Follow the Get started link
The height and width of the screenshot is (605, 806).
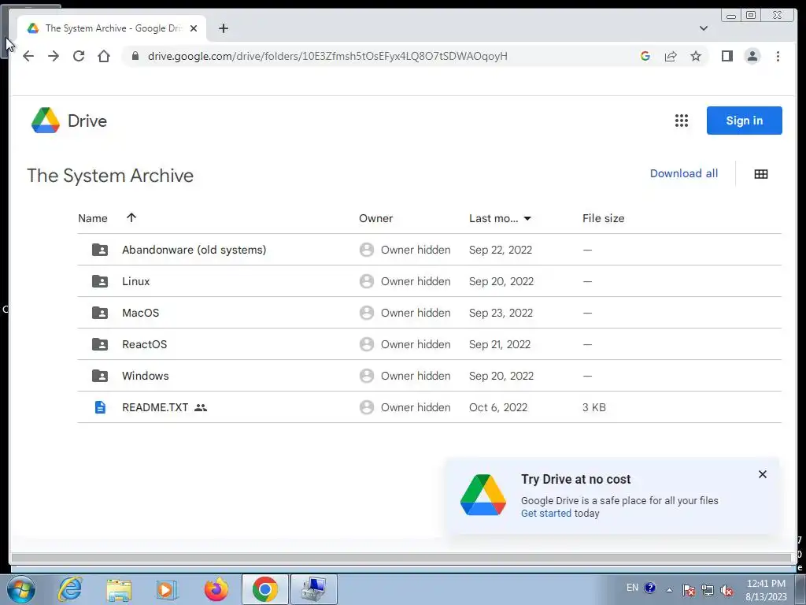546,513
